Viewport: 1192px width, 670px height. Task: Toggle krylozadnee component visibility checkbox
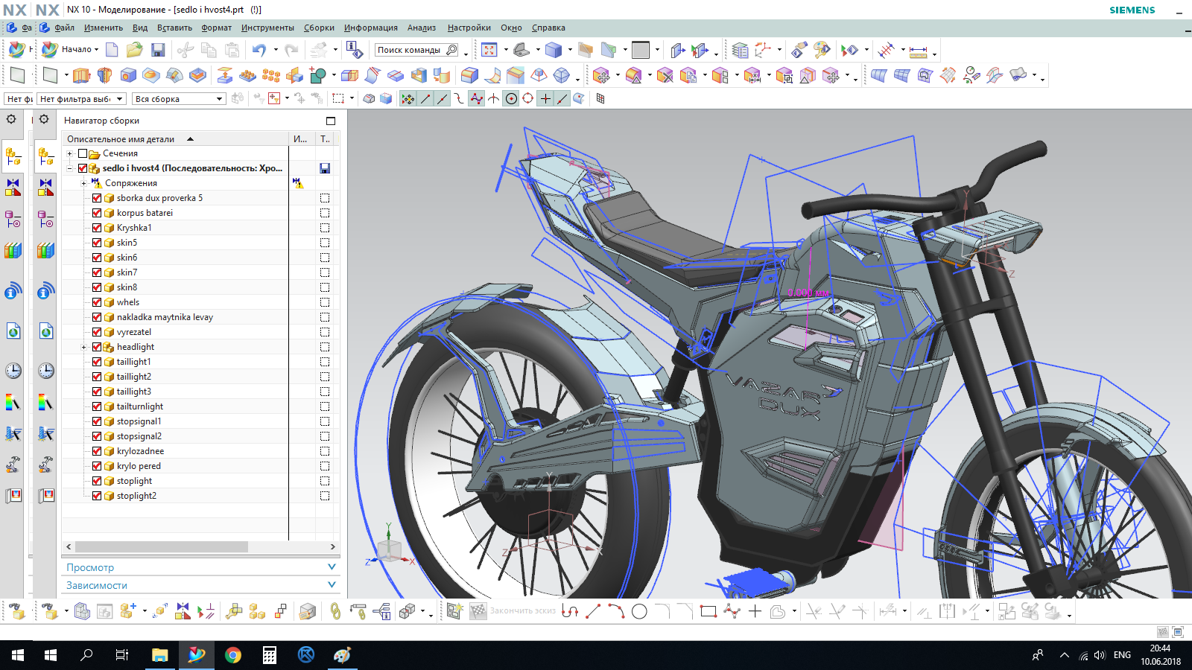pyautogui.click(x=97, y=451)
